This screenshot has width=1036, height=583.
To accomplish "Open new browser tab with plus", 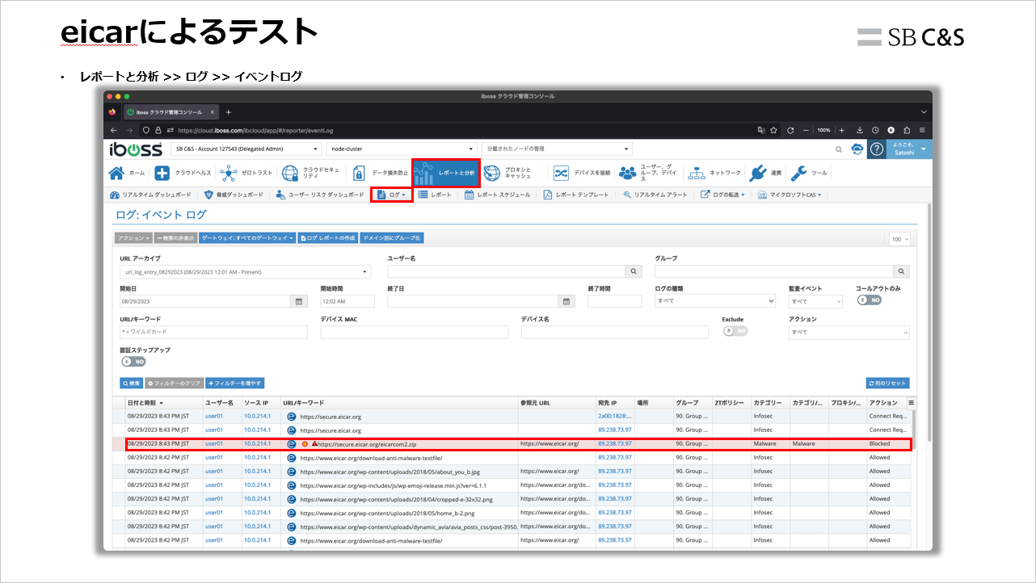I will tap(229, 112).
